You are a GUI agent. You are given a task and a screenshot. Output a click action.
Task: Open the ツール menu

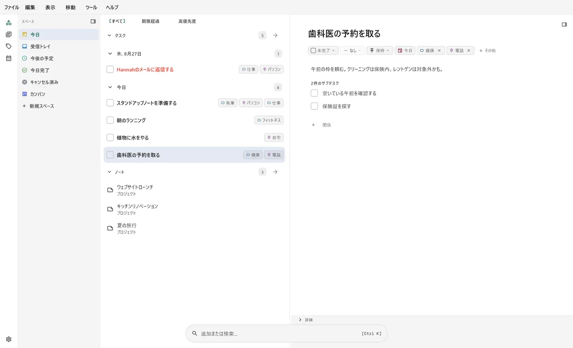91,7
